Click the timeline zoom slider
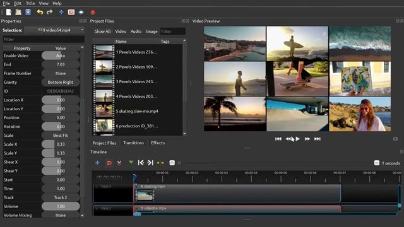Viewport: 404px width, 227px height. pyautogui.click(x=276, y=163)
